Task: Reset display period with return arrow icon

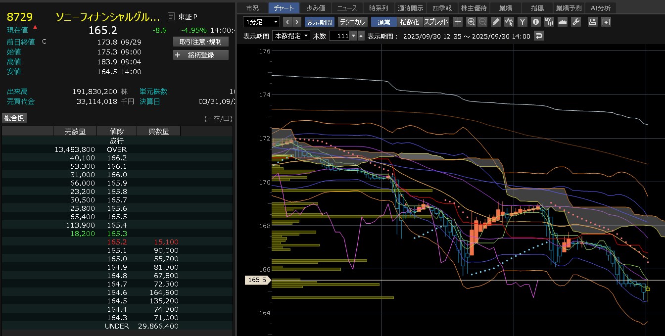Action: tap(539, 36)
